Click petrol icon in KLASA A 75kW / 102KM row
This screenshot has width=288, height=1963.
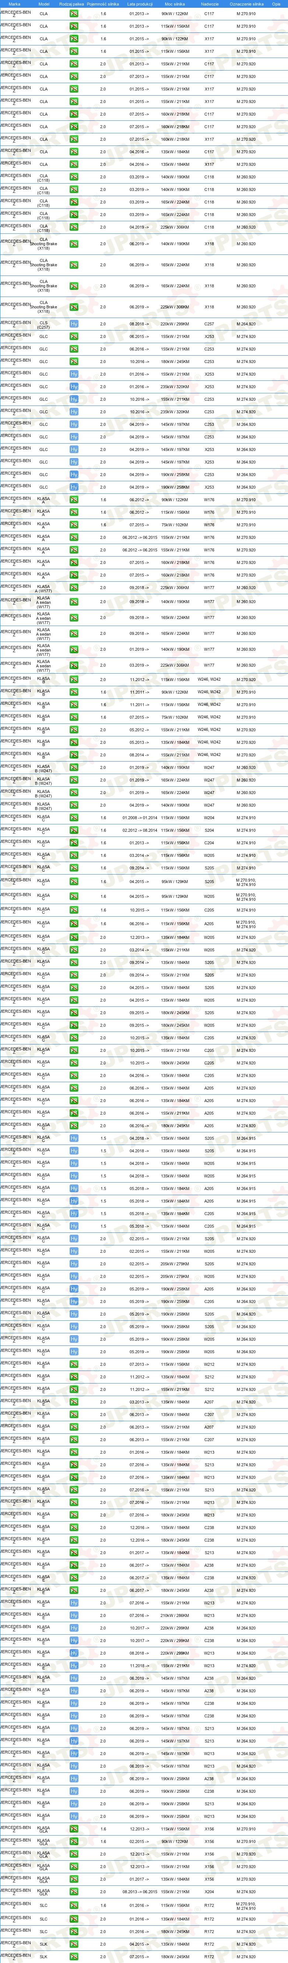coord(74,525)
